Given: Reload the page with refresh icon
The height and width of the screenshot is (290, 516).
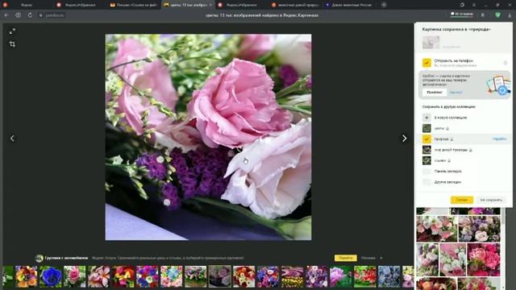Looking at the screenshot, I should [x=30, y=15].
